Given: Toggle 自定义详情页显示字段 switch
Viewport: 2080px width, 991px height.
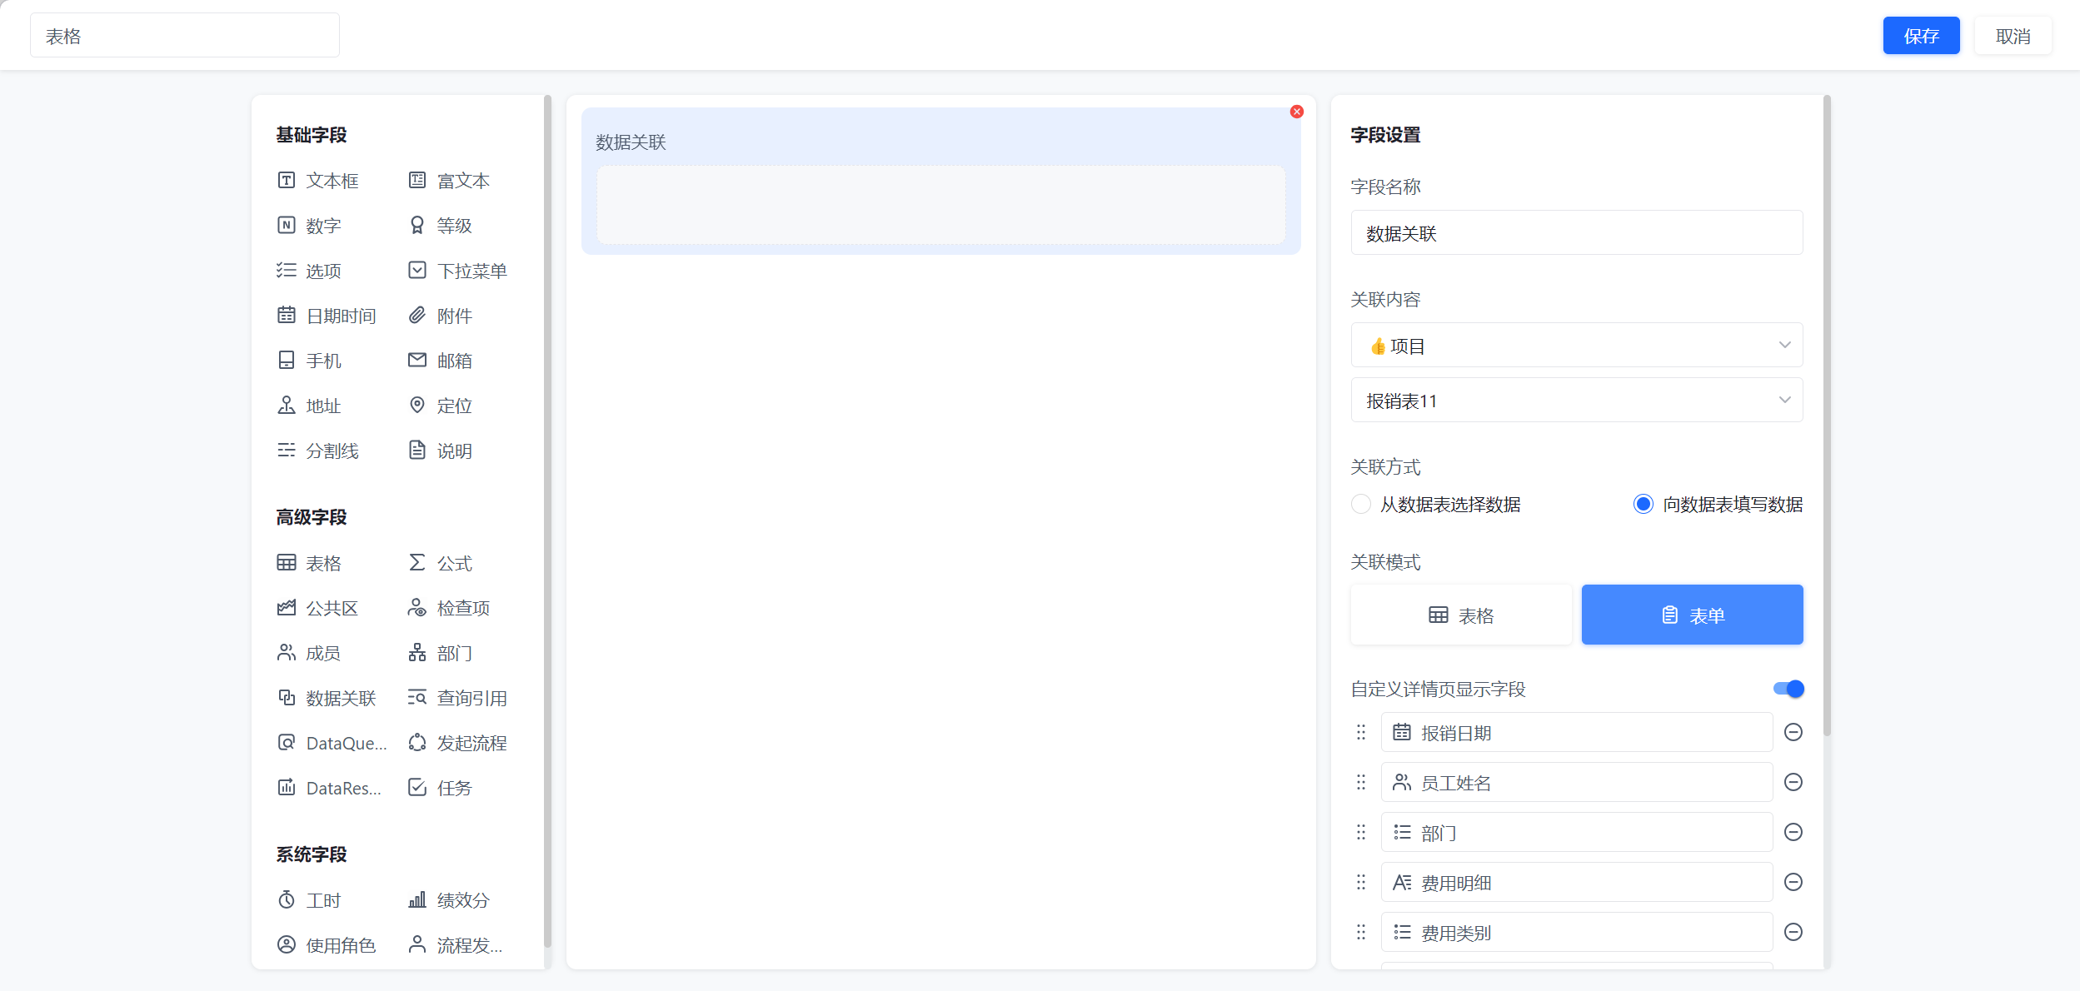Looking at the screenshot, I should pos(1788,689).
